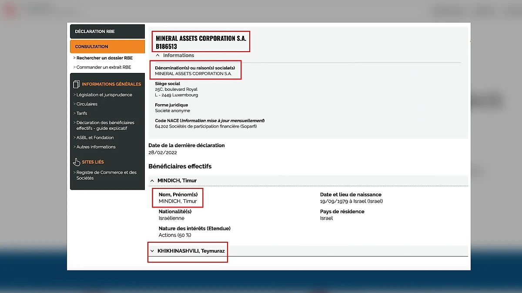
Task: Open Autres informations sidebar link
Action: [96, 147]
